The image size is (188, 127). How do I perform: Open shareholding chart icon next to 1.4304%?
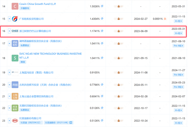coord(102,19)
